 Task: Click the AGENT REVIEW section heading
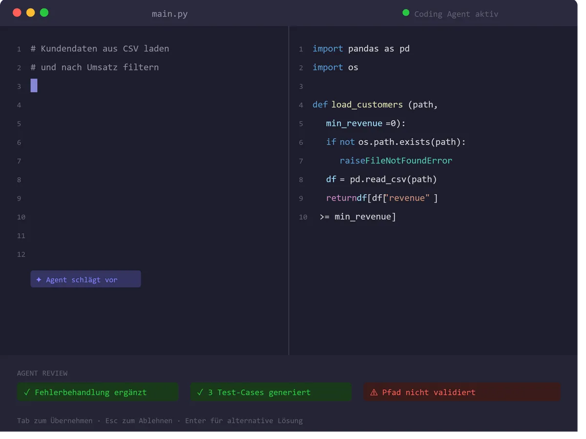pyautogui.click(x=42, y=373)
